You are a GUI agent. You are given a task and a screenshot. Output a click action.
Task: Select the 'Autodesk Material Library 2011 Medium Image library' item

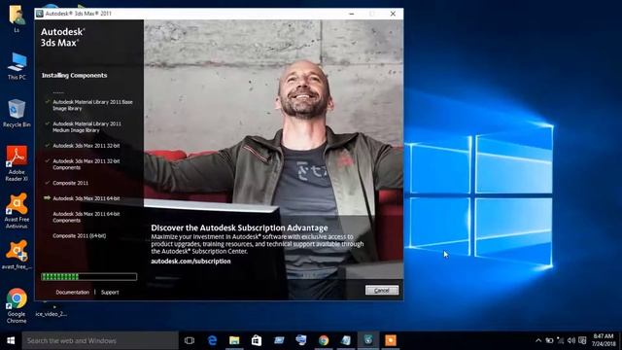[x=86, y=127]
